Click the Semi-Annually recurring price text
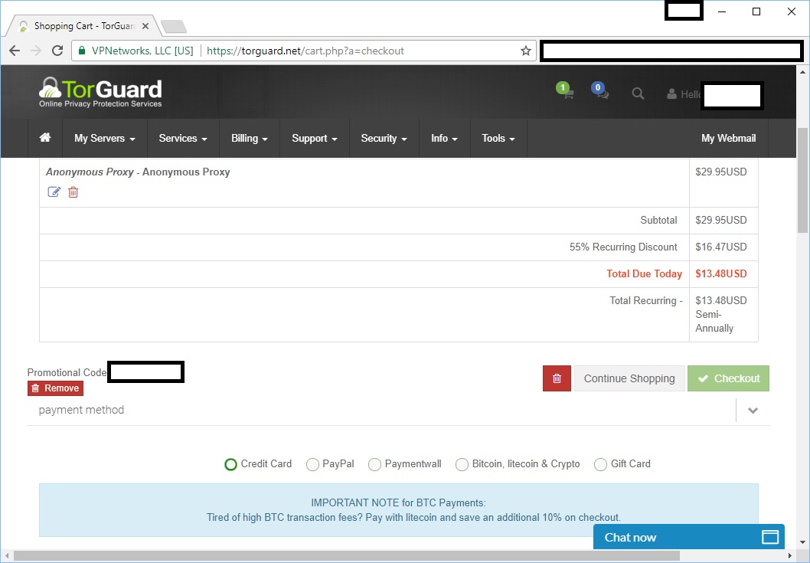 coord(714,321)
